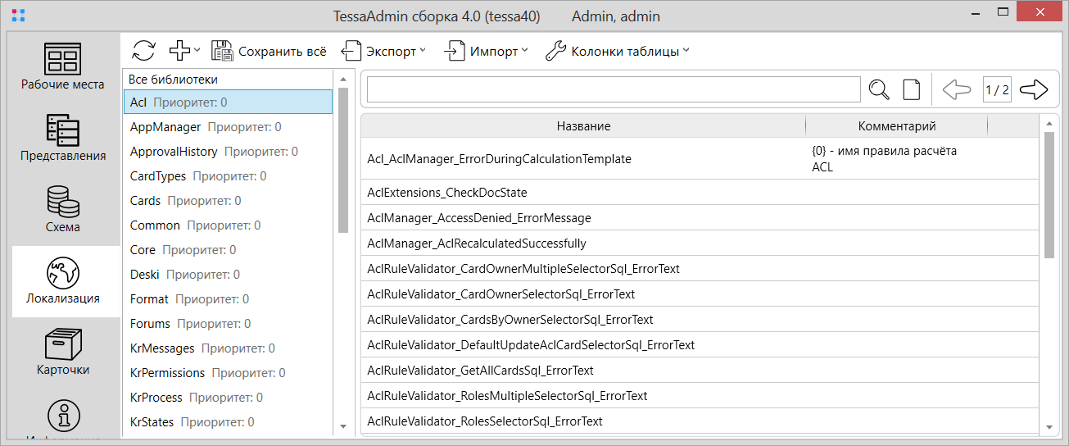This screenshot has width=1069, height=446.
Task: Expand the Экспорт dropdown menu
Action: coord(383,51)
